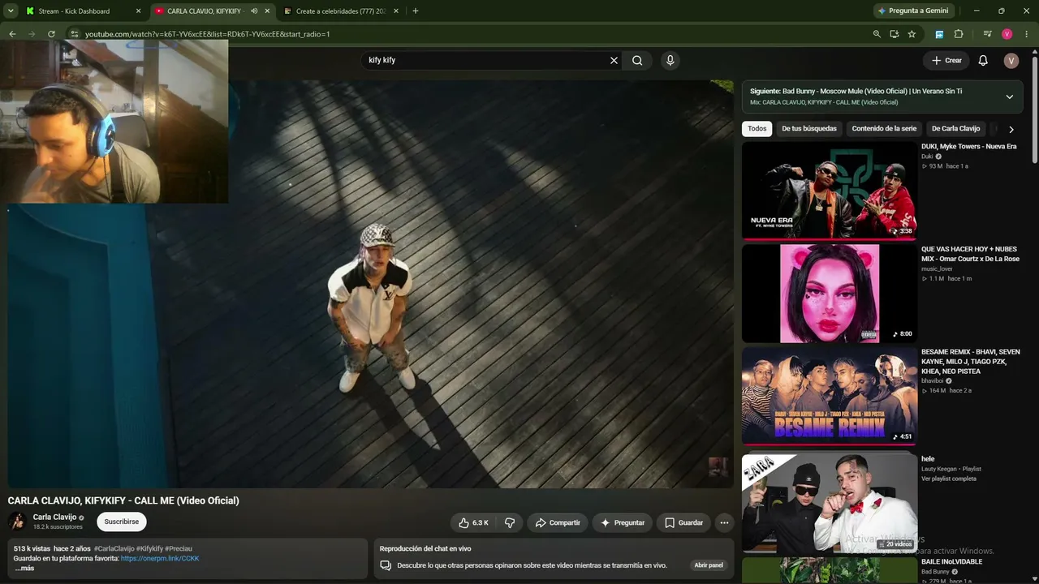Image resolution: width=1039 pixels, height=584 pixels.
Task: Switch to the Create a celebridades tab
Action: point(341,11)
